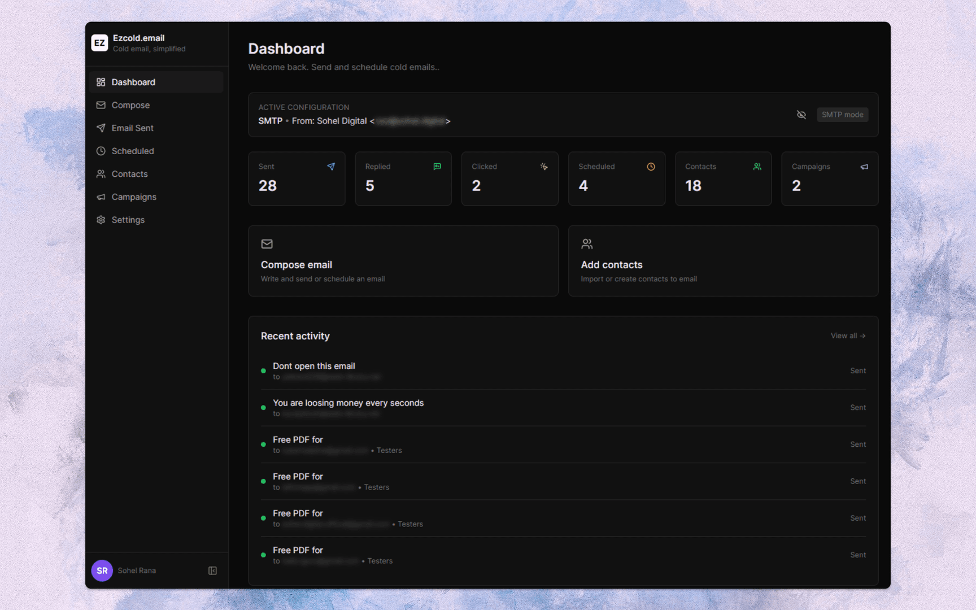Open the Email Sent page
The height and width of the screenshot is (610, 976).
156,128
